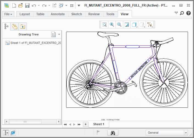Screen dimensions: 194x138
Task: Select the Sheet 1 tab
Action: pyautogui.click(x=99, y=124)
